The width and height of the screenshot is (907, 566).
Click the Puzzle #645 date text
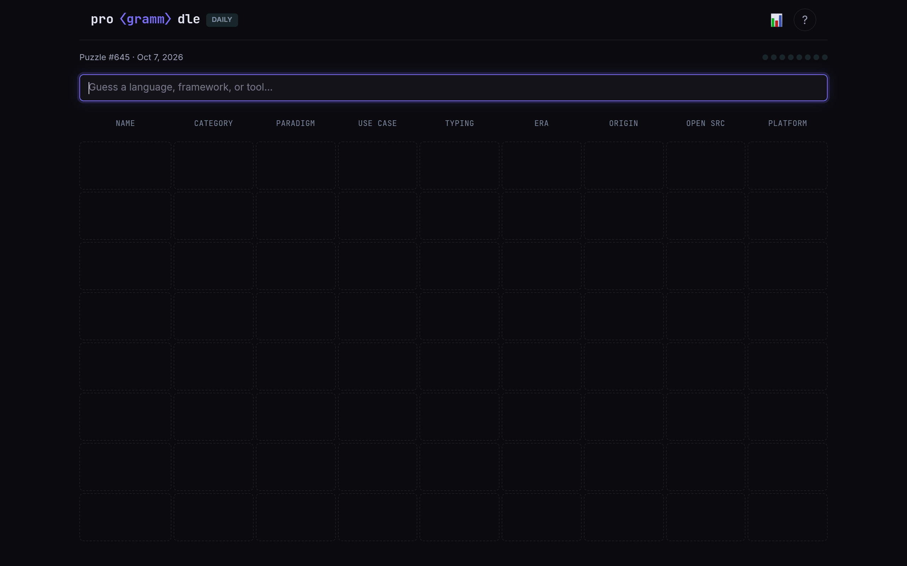[x=131, y=57]
